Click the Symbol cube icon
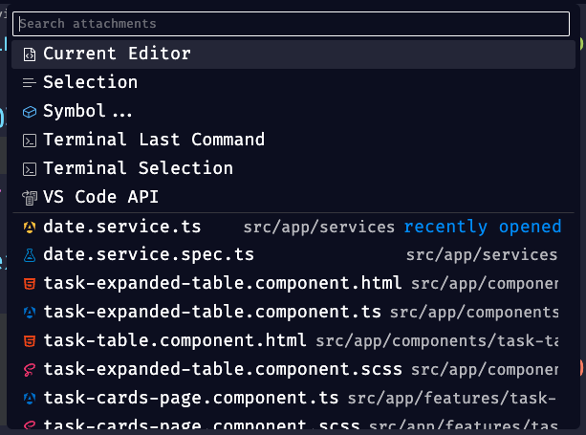The image size is (586, 435). point(30,112)
